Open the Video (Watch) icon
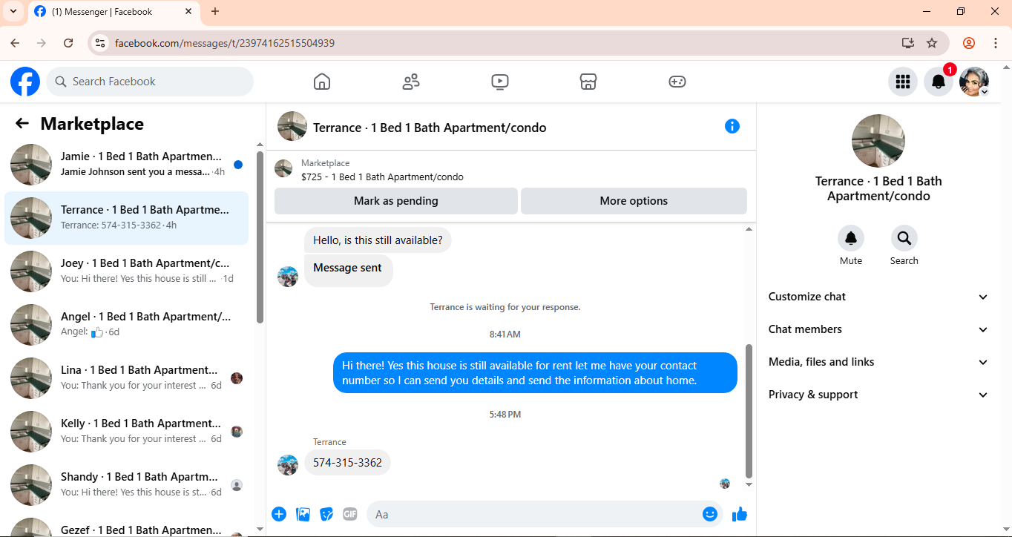 500,82
